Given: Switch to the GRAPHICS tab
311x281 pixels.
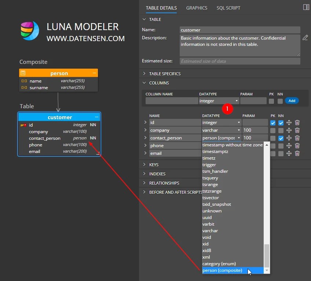Looking at the screenshot, I should pos(197,8).
